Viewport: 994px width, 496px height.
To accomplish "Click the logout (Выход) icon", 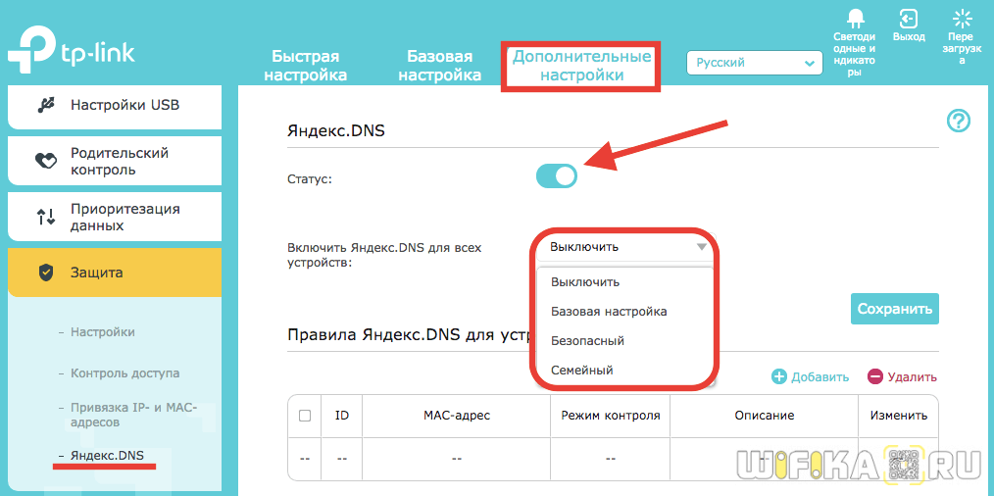I will pos(909,19).
